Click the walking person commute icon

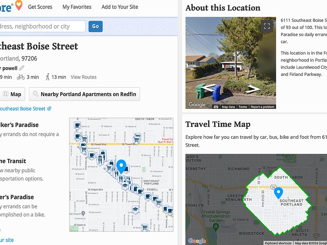(x=48, y=77)
